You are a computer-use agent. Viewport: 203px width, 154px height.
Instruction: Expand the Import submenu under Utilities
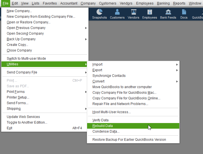[x=133, y=64]
